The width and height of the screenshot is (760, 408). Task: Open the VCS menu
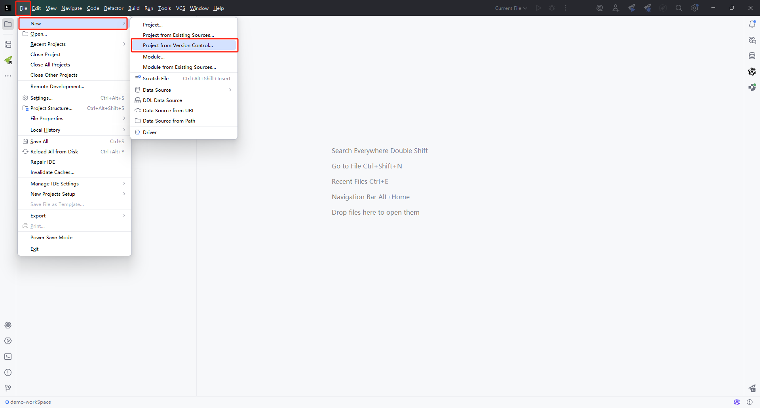point(180,8)
